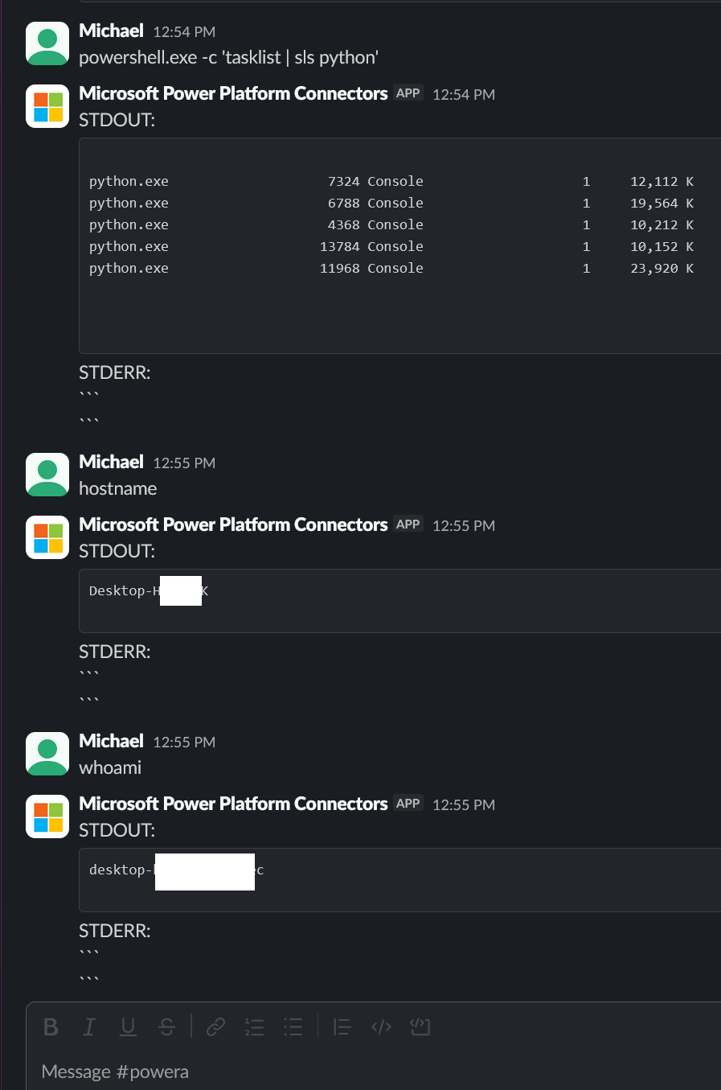Open Michael's avatar beside the tasklist command

pos(47,43)
